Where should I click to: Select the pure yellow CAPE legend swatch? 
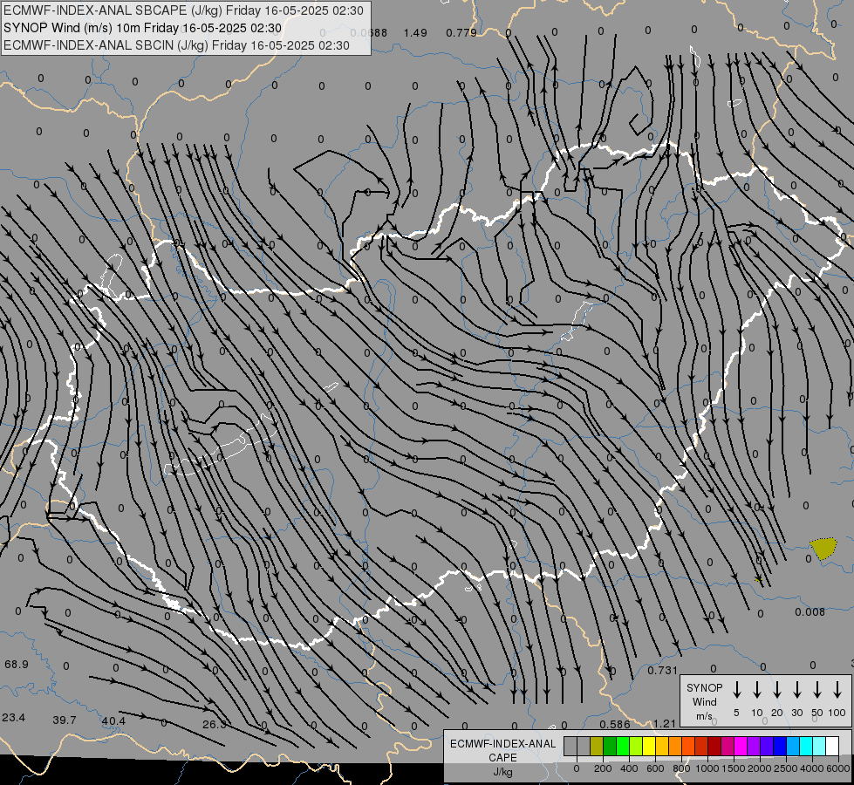[649, 746]
